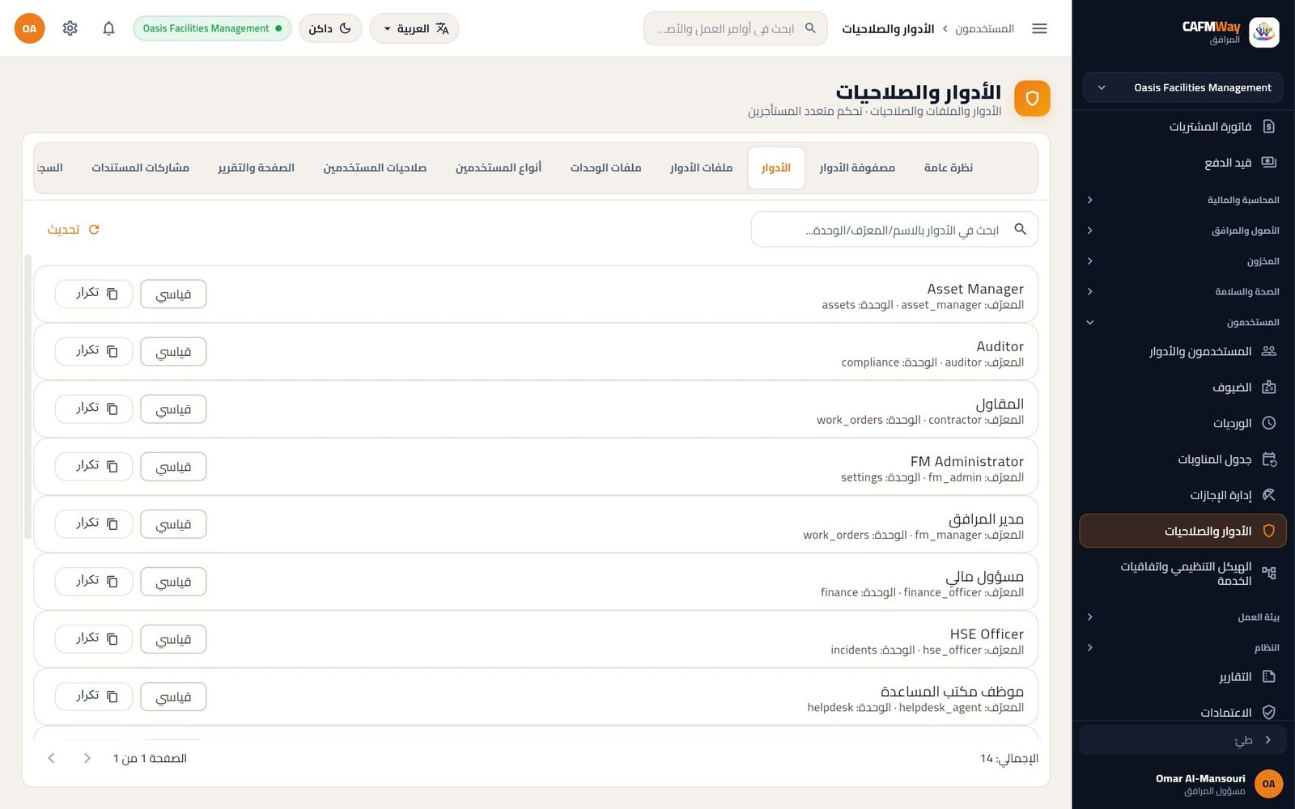
Task: Click the hamburger menu icon
Action: (x=1039, y=28)
